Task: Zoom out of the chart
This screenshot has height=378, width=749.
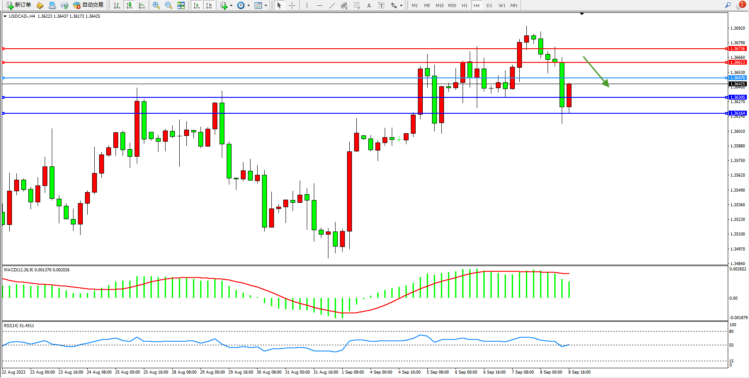Action: click(x=169, y=5)
